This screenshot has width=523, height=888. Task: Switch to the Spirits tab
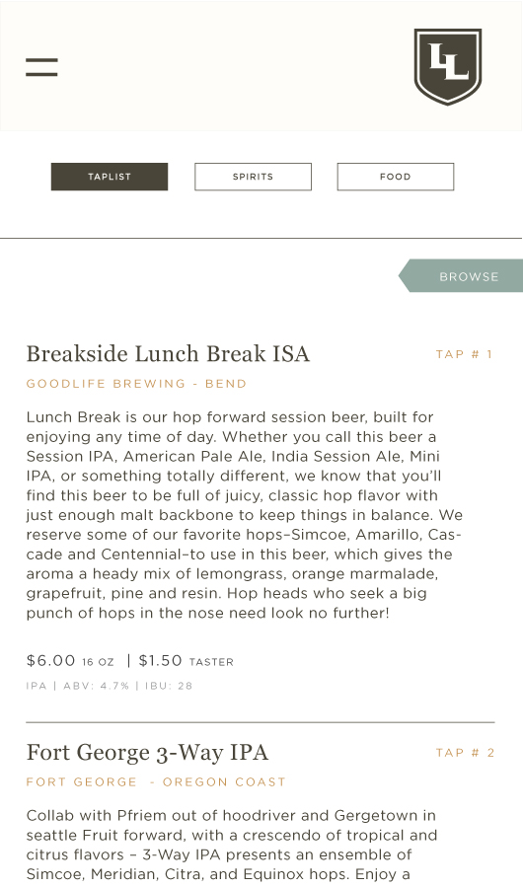[x=253, y=177]
